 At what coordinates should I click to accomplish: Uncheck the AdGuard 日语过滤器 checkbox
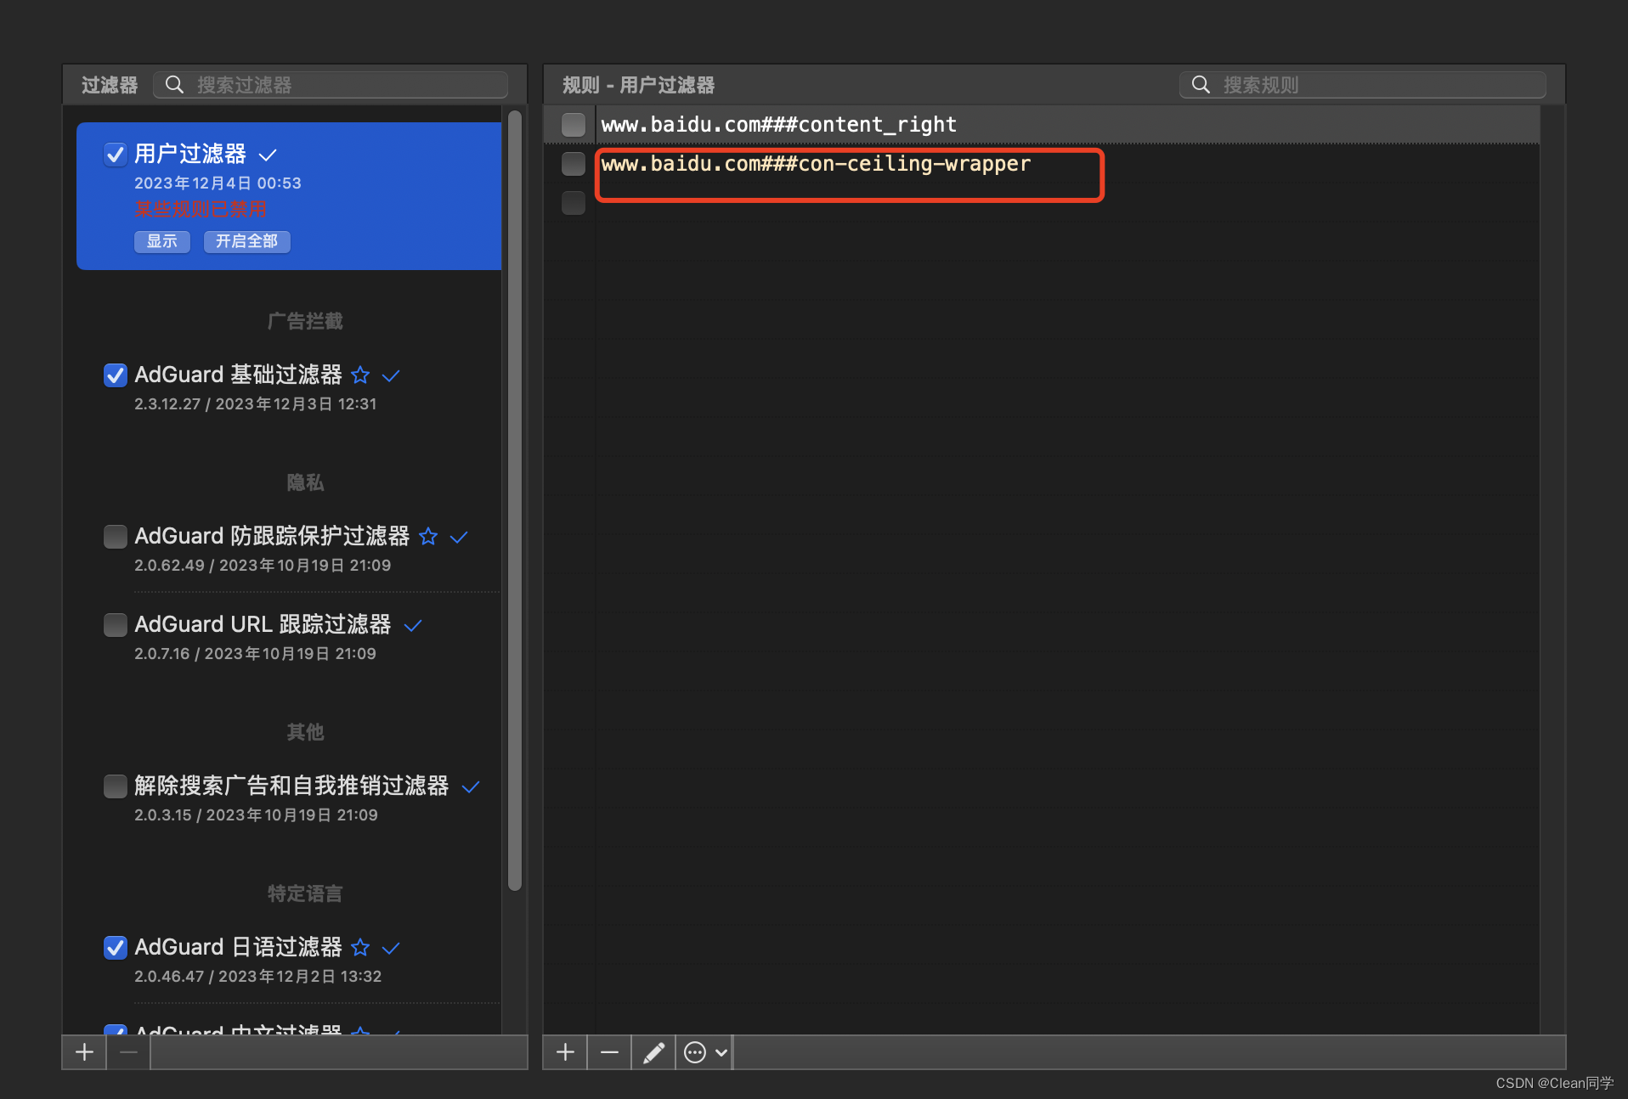point(115,947)
